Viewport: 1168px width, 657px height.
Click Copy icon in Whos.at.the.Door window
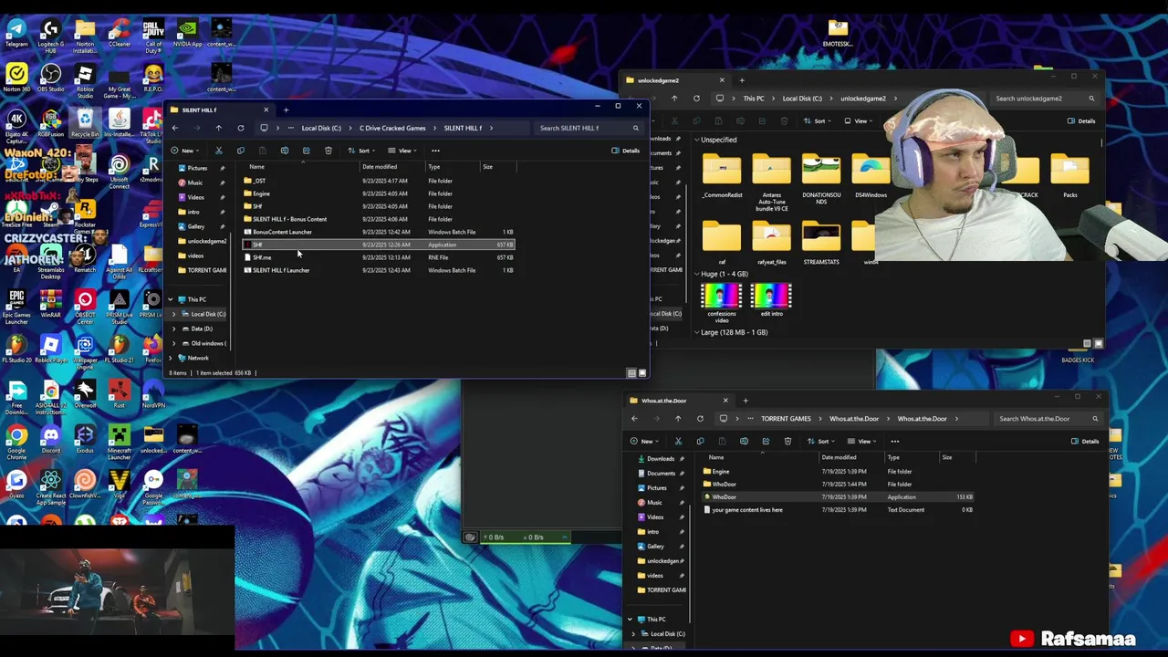click(x=700, y=442)
